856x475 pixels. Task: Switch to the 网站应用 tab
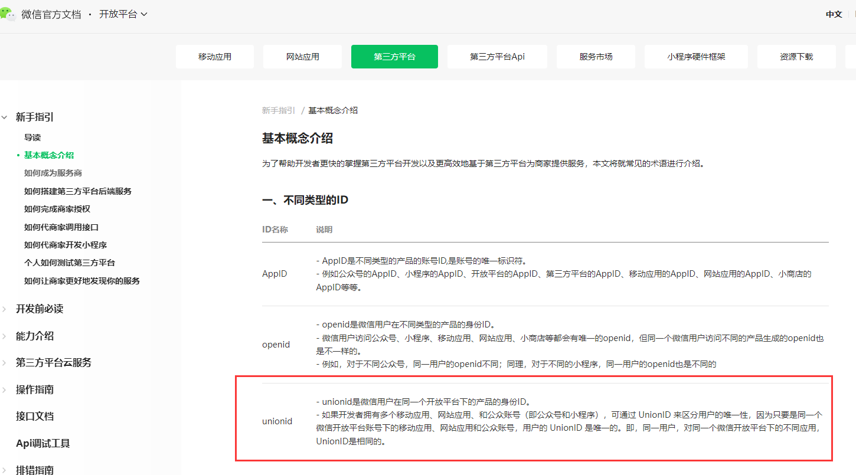pos(303,57)
